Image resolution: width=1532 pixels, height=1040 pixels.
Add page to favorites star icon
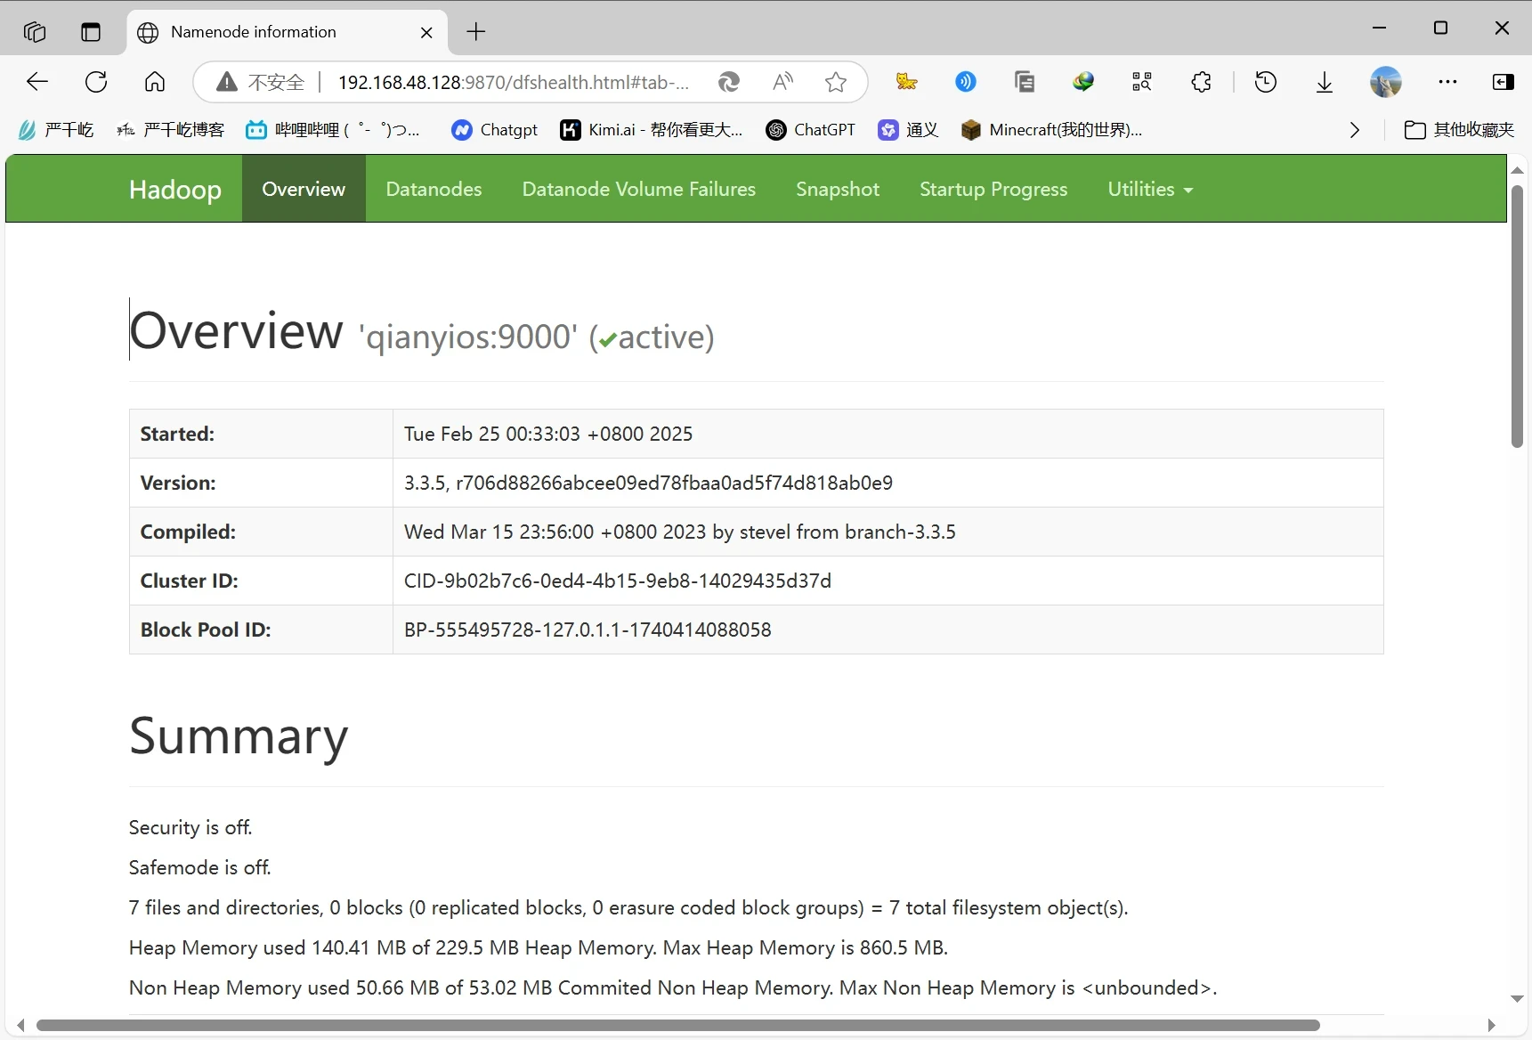835,82
